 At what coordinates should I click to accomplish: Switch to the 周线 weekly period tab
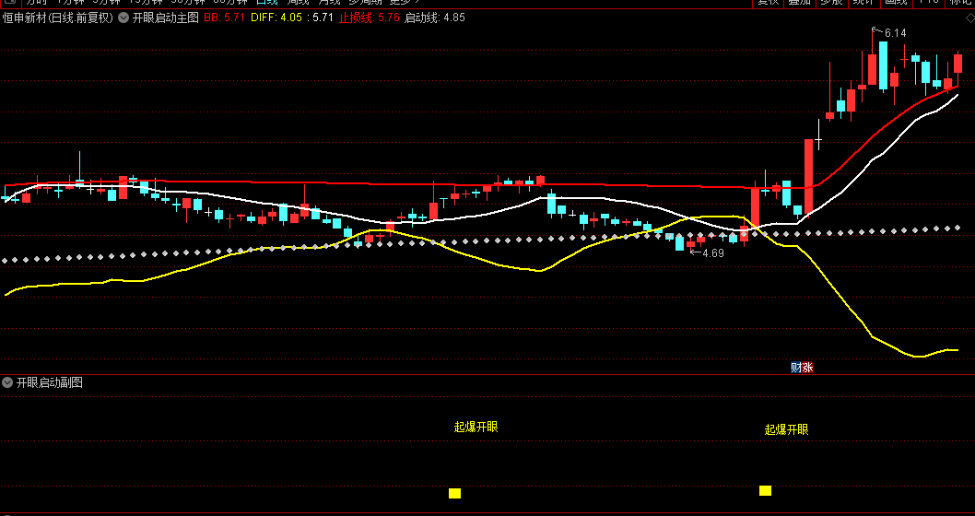[x=298, y=3]
